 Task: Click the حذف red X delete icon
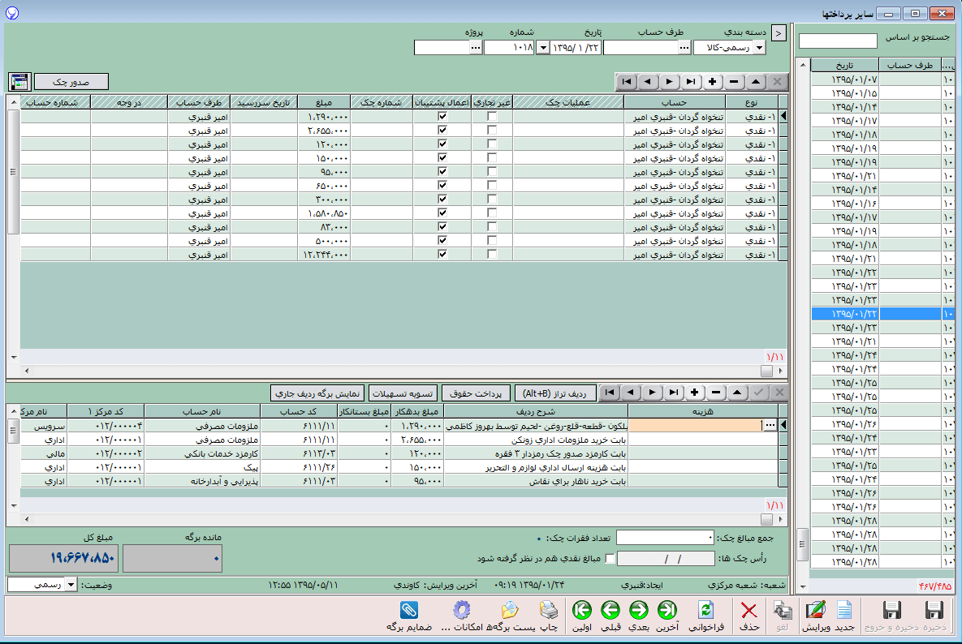click(749, 610)
